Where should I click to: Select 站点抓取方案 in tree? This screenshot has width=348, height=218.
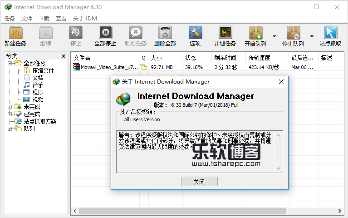click(40, 121)
